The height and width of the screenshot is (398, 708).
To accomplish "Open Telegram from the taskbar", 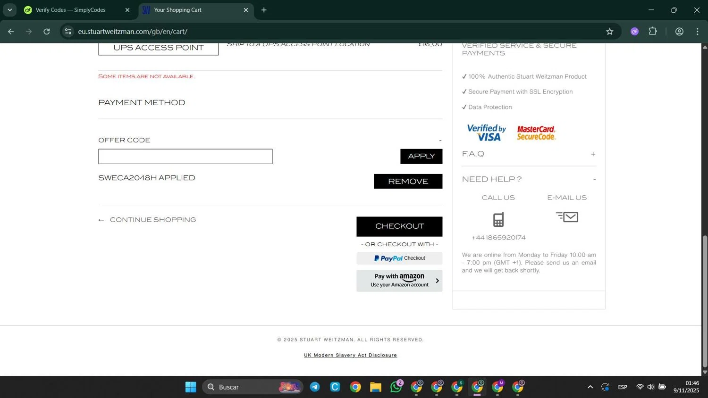I will point(315,387).
